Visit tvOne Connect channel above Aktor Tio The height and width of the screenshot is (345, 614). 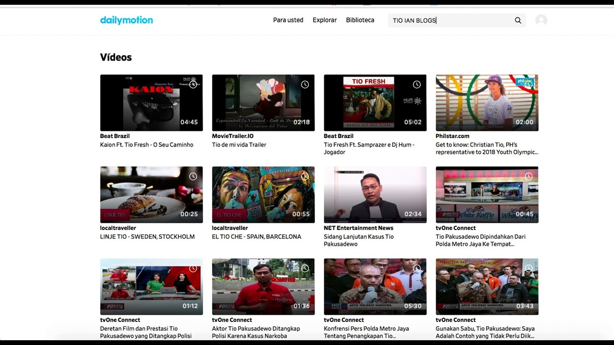pyautogui.click(x=232, y=320)
